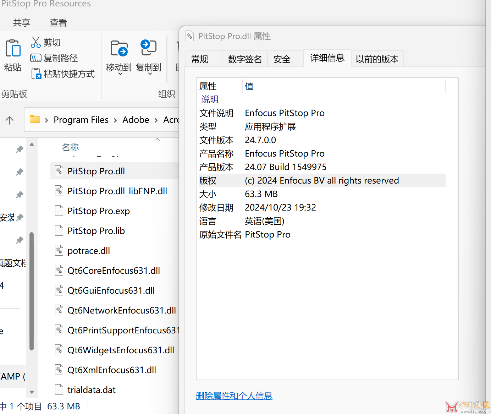Click the Paste clipboard icon
Image resolution: width=491 pixels, height=414 pixels.
tap(13, 48)
